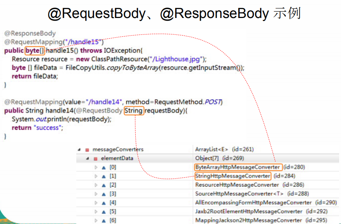The width and height of the screenshot is (341, 224).
Task: Click the blue triangle icon of [3]
Action: [104, 194]
